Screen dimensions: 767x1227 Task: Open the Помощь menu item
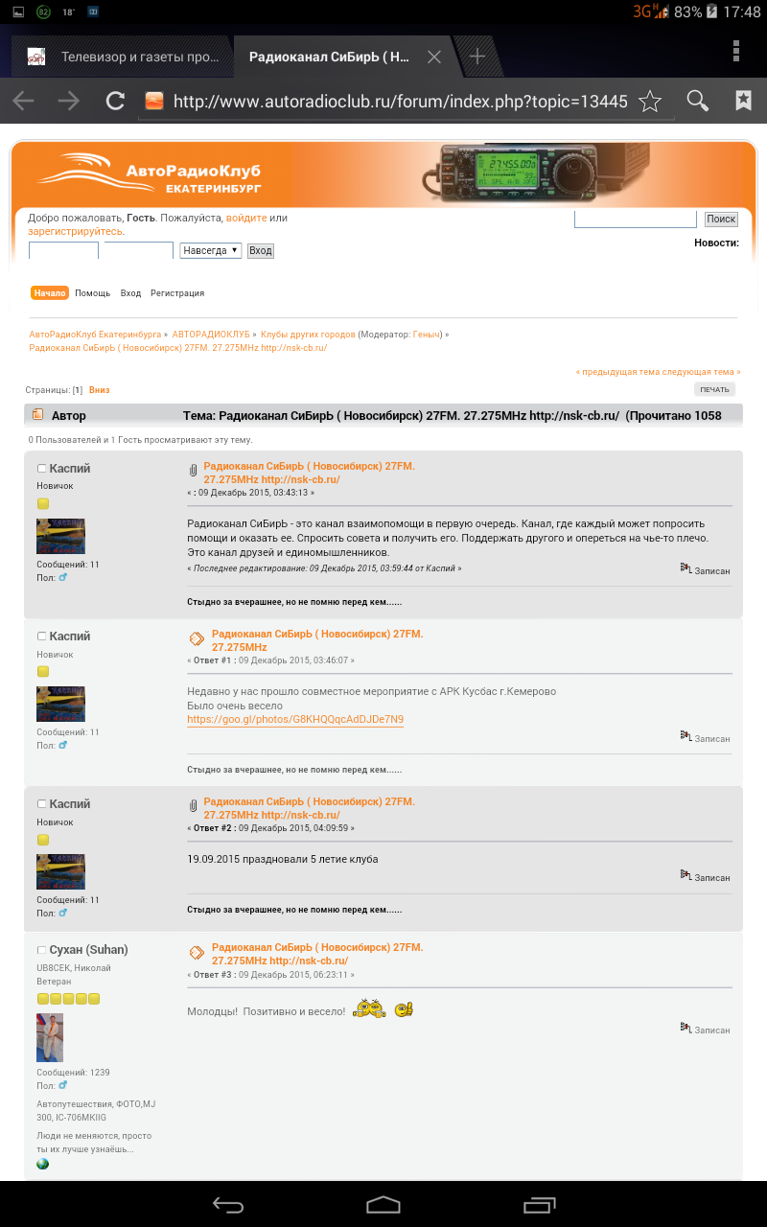(93, 293)
